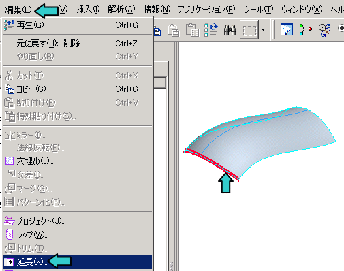
Task: Choose 延長(X)... Extend menu entry
Action: [77, 262]
